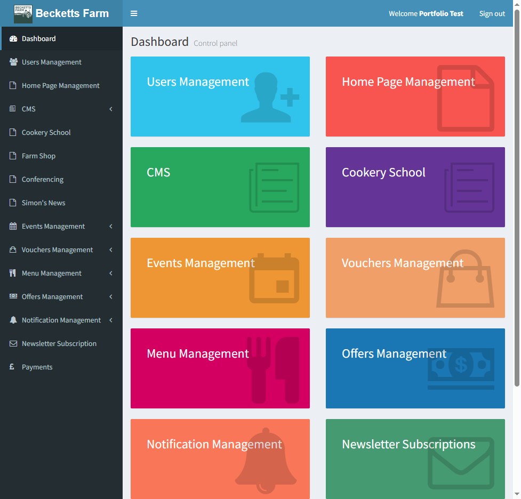Viewport: 521px width, 499px height.
Task: Click the Offers Management money icon in sidebar
Action: click(13, 296)
